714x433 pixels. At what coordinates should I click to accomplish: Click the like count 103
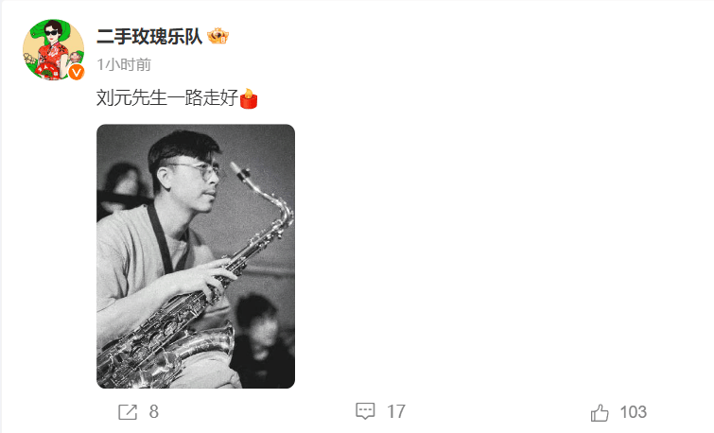(x=633, y=412)
